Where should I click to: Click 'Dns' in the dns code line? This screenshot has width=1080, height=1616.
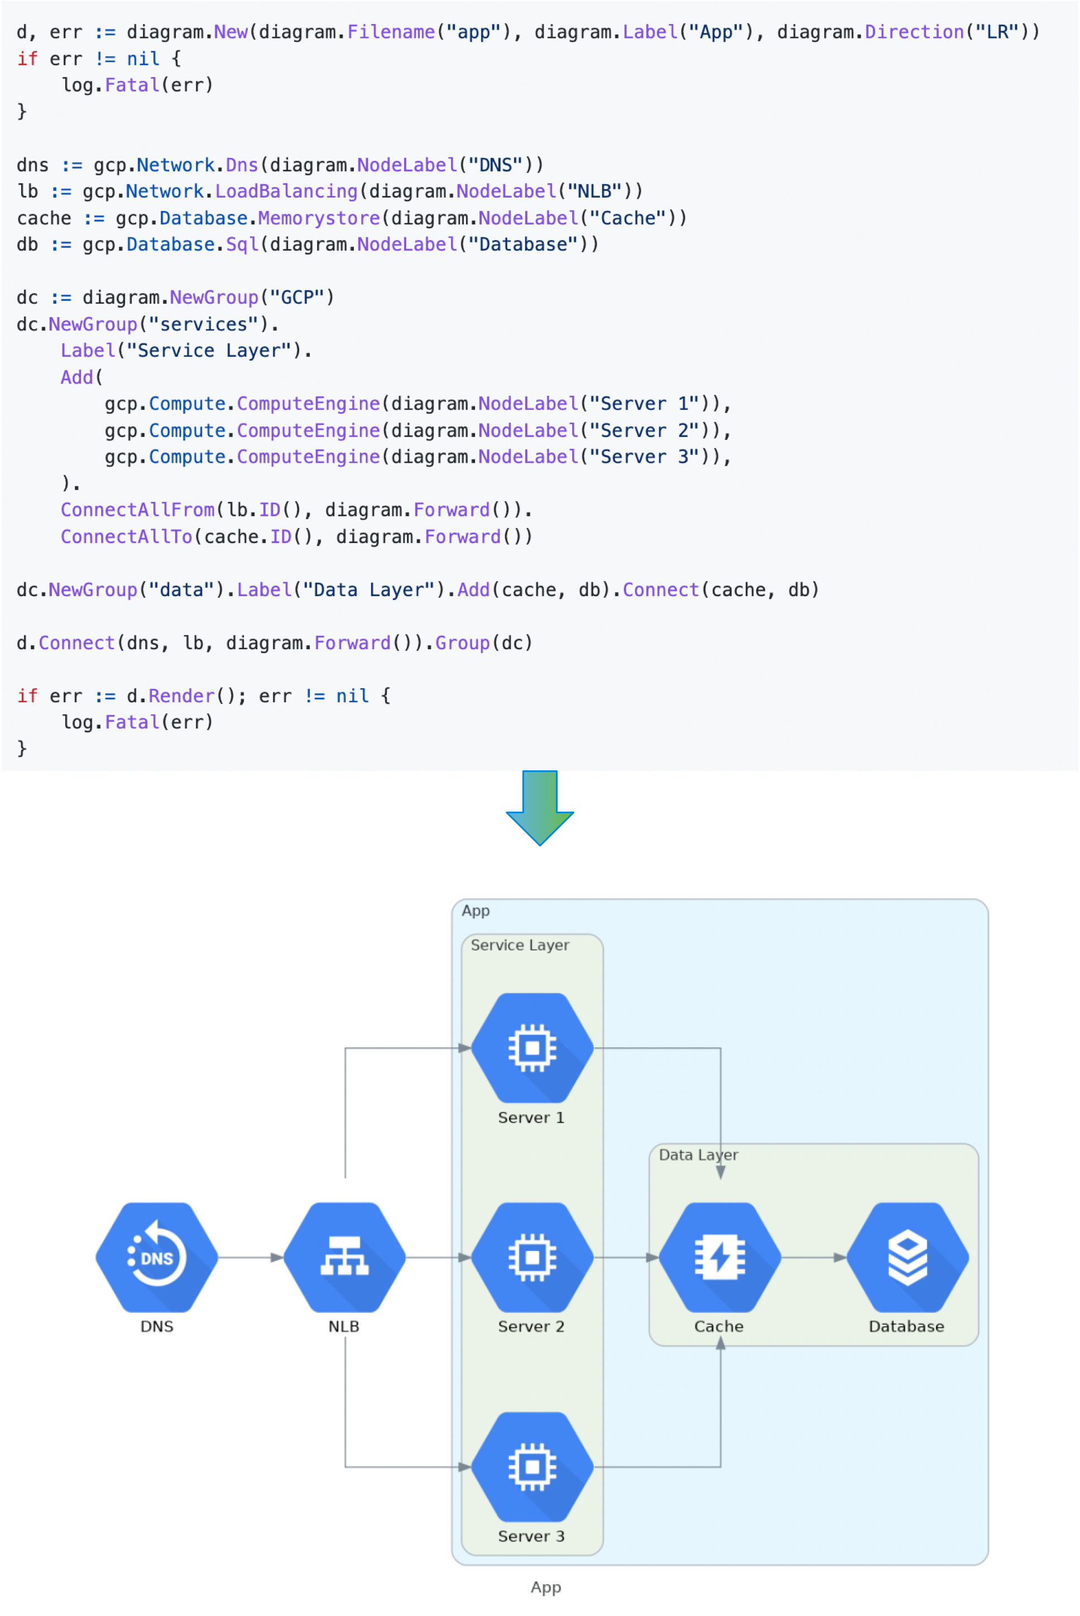click(x=242, y=165)
